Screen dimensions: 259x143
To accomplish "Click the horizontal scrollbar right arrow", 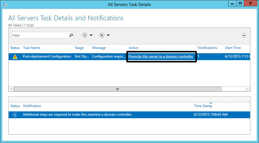I will 247,89.
